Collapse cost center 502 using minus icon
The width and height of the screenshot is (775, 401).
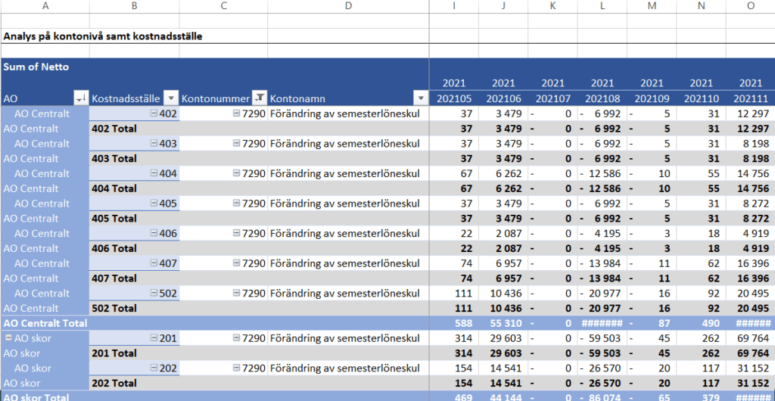click(x=154, y=294)
